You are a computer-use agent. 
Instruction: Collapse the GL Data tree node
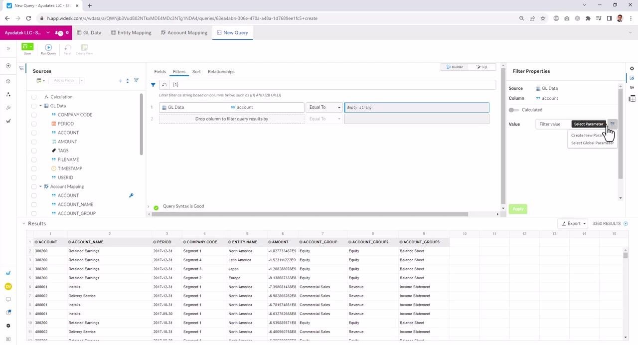40,106
